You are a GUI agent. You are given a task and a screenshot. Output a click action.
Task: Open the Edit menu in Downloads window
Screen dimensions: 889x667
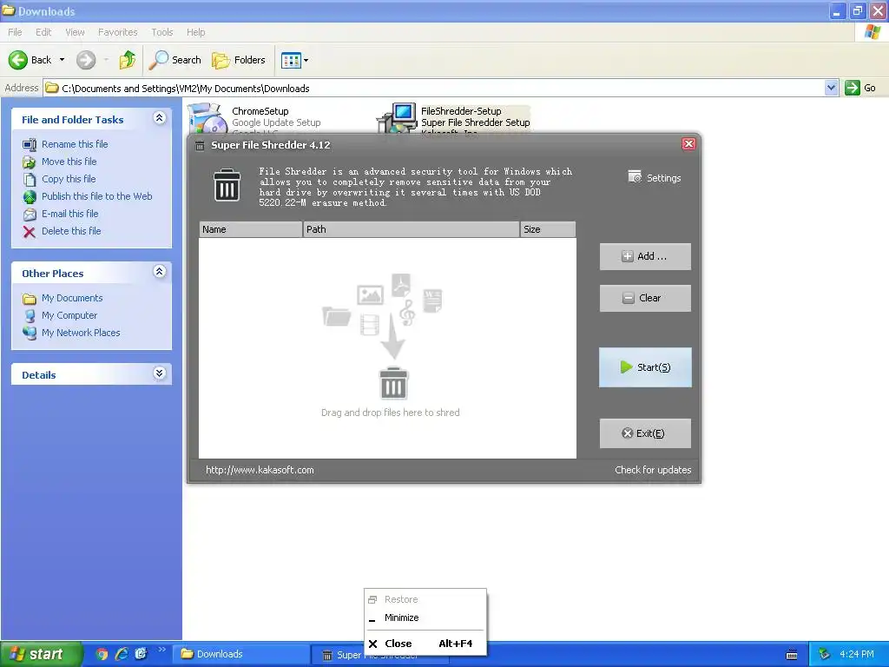(43, 32)
